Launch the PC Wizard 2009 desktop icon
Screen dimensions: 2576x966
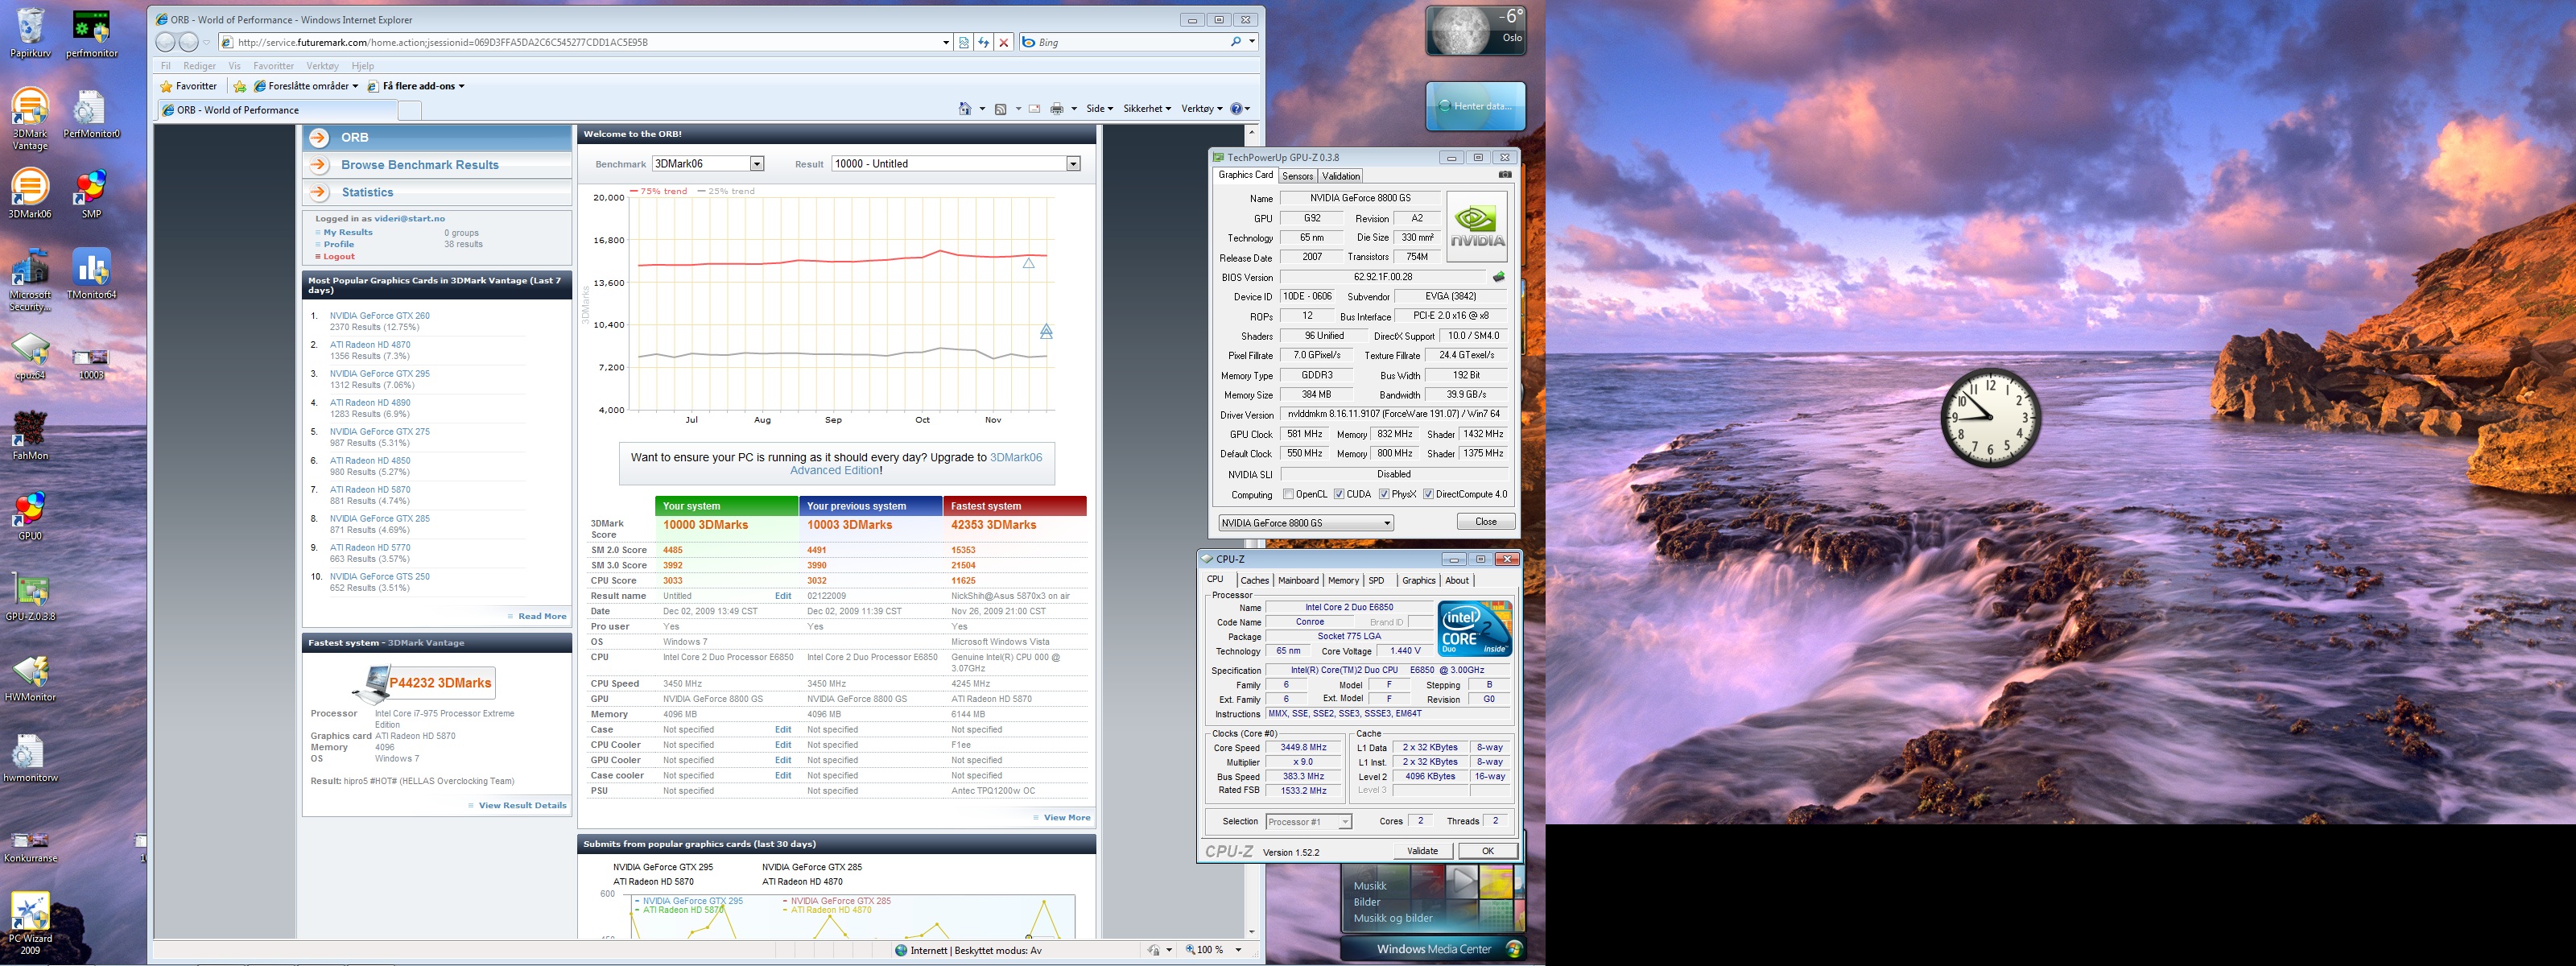coord(30,923)
